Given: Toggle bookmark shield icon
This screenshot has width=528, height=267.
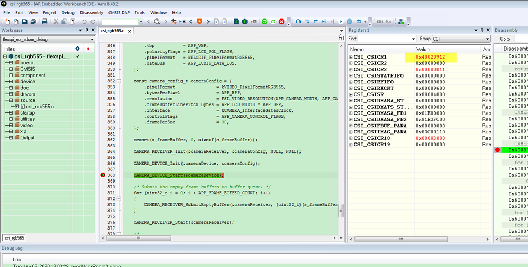Looking at the screenshot, I should click(x=199, y=22).
